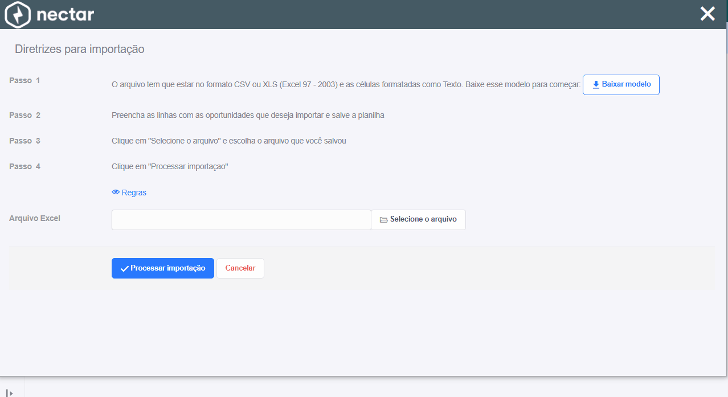Expand the collapsed sidebar arrow at bottom
Screen dimensions: 728x397
tap(10, 392)
